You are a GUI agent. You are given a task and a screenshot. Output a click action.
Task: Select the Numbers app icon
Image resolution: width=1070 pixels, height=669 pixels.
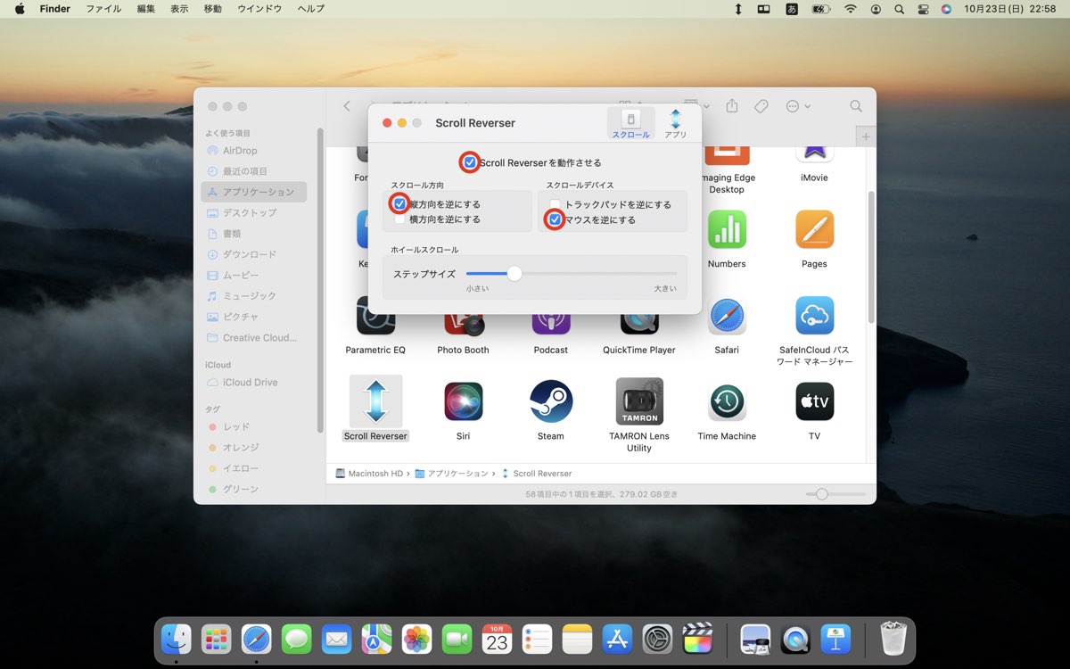(727, 229)
